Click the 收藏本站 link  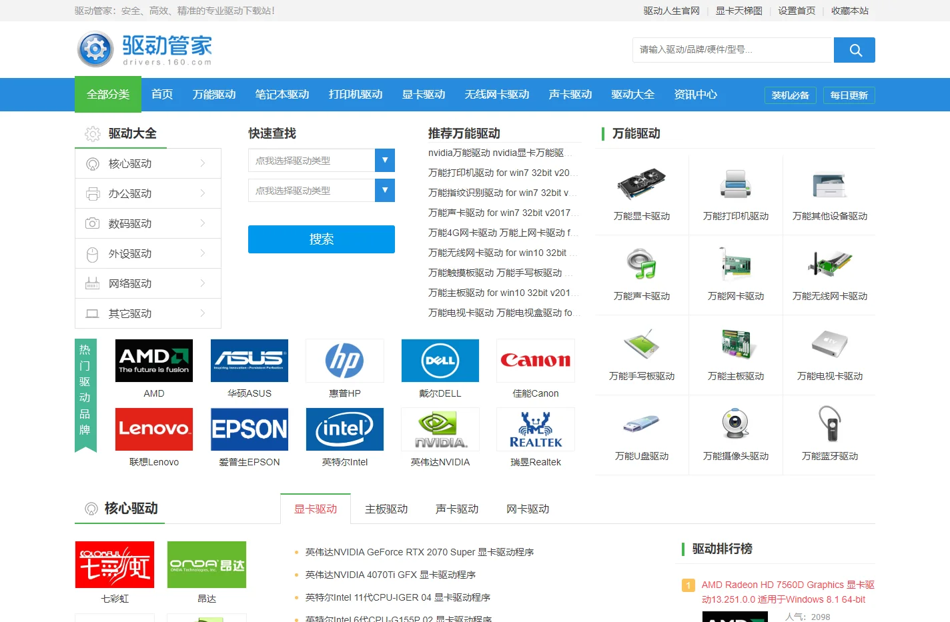pyautogui.click(x=850, y=11)
